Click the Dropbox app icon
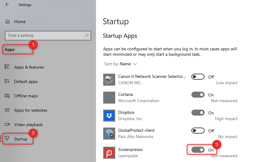The width and height of the screenshot is (258, 162). coord(108,116)
